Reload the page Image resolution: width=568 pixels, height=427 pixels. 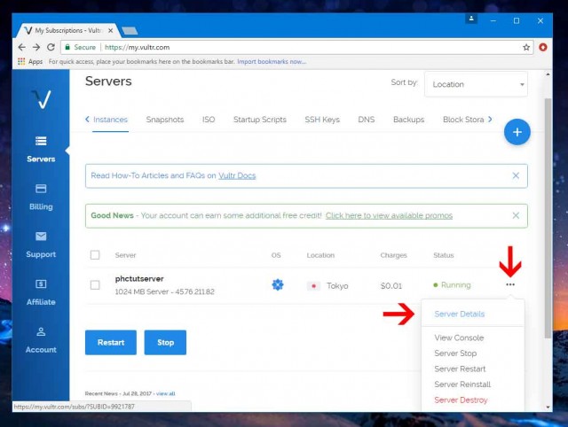click(x=51, y=47)
